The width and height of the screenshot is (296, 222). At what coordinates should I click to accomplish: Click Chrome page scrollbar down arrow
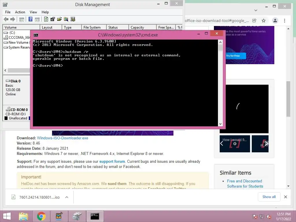288,186
